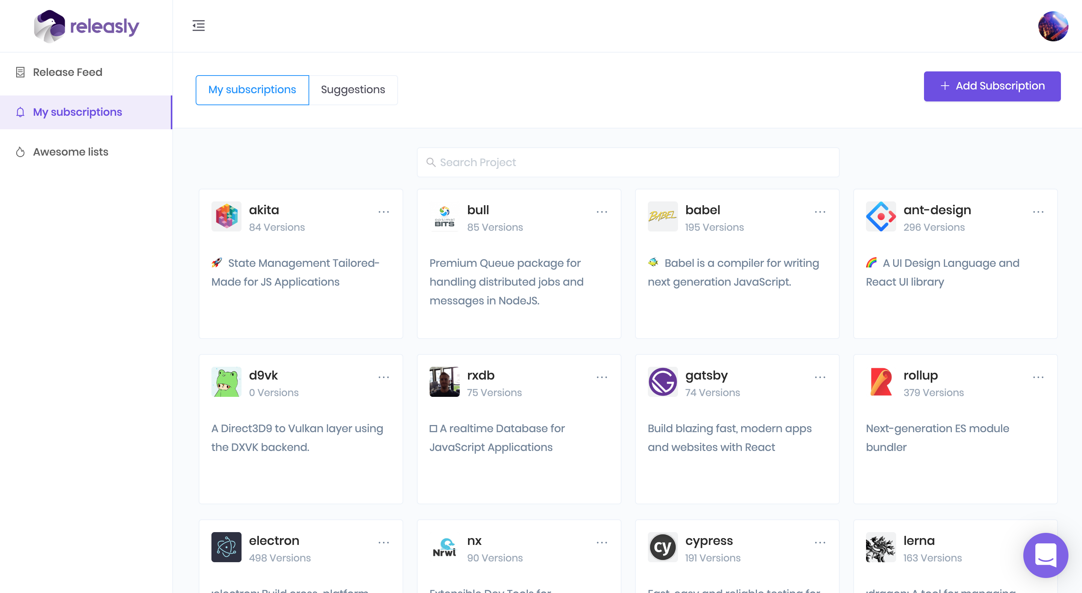
Task: Click the bell icon for My subscriptions
Action: pos(20,112)
